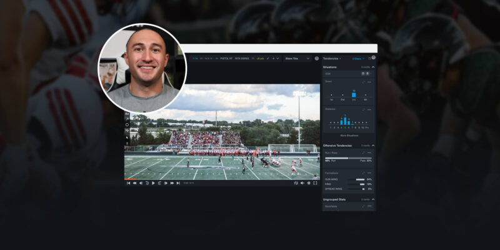Enter fullscreen video mode
500x250 pixels.
point(315,183)
